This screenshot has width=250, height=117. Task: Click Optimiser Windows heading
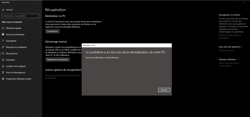[x=227, y=59]
